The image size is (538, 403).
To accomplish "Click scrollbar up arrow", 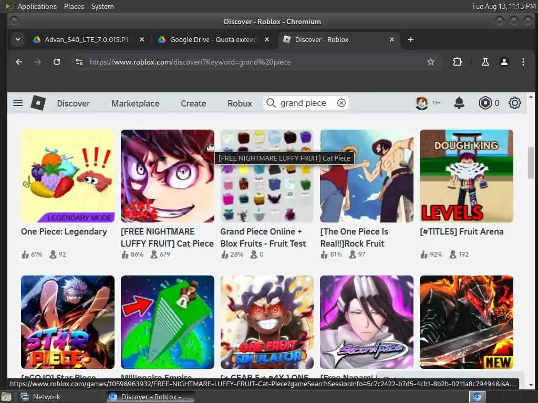I will [x=531, y=97].
